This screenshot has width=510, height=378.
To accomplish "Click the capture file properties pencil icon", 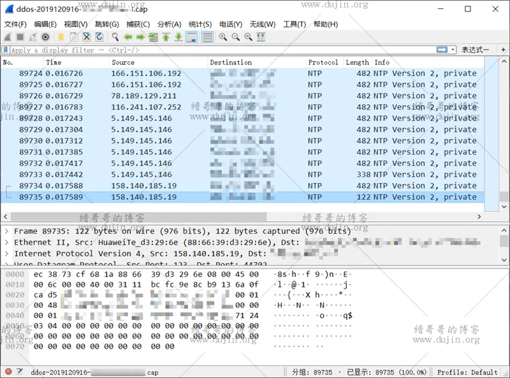I will point(20,371).
